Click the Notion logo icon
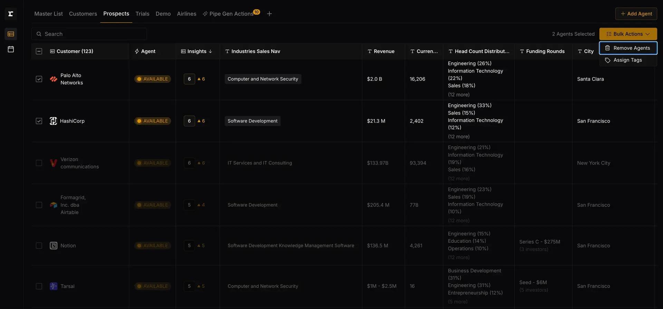663x309 pixels. tap(54, 246)
